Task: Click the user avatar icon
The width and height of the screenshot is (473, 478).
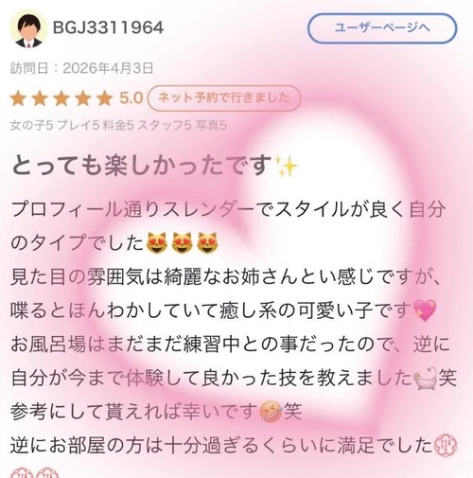Action: pos(28,29)
